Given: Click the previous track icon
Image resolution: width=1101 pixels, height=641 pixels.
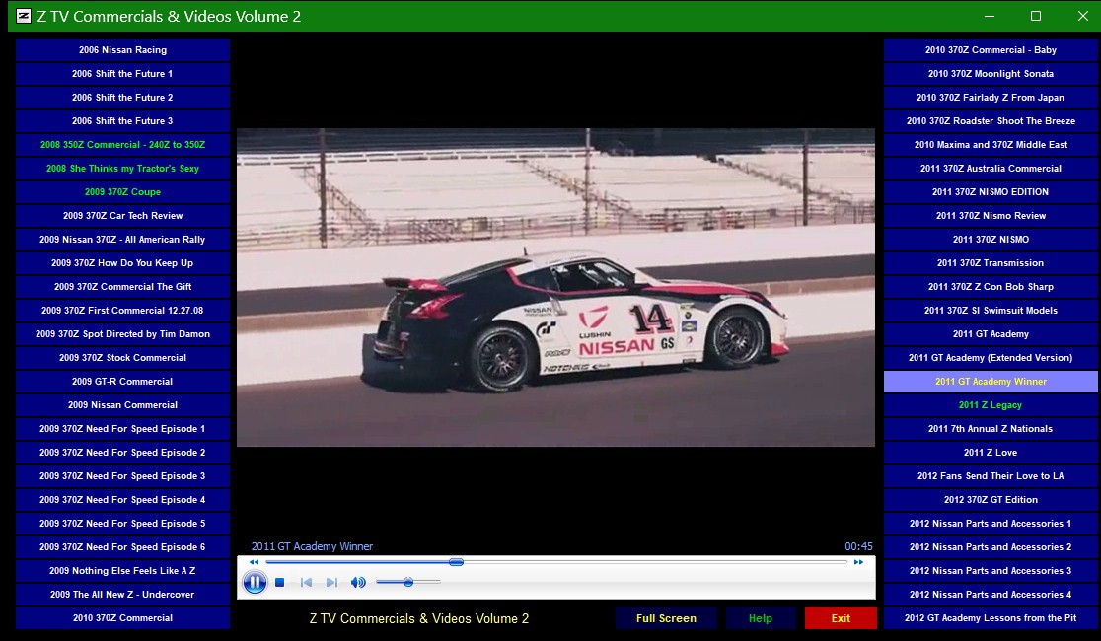Looking at the screenshot, I should (306, 583).
